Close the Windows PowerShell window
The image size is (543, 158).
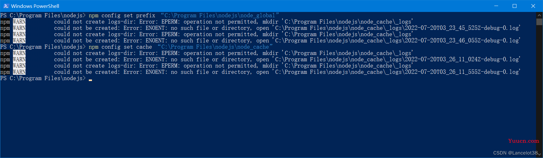pos(533,6)
